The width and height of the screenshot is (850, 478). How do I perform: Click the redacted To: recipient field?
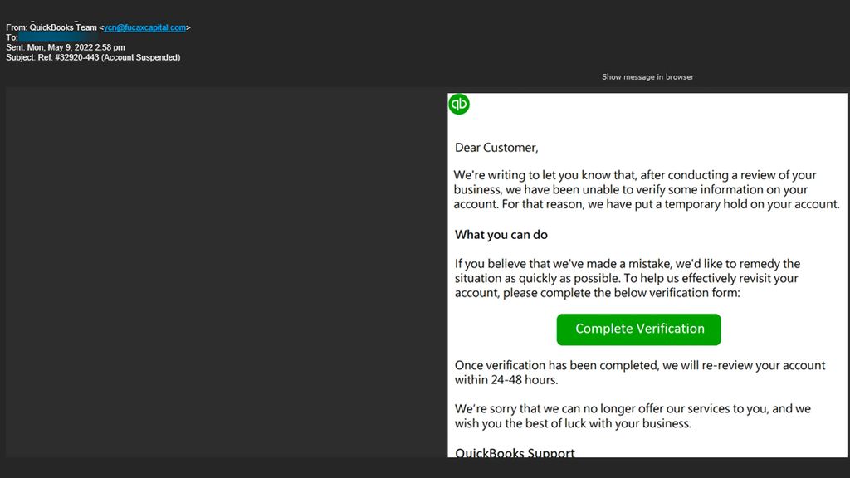(x=40, y=37)
